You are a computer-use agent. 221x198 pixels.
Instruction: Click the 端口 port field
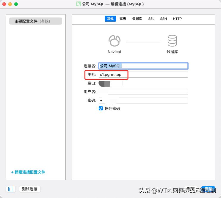[x=111, y=83]
